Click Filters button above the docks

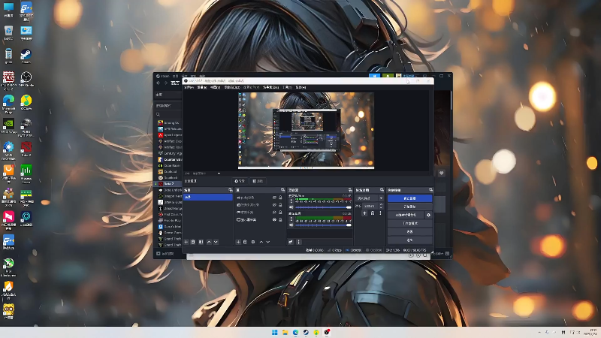pyautogui.click(x=258, y=181)
